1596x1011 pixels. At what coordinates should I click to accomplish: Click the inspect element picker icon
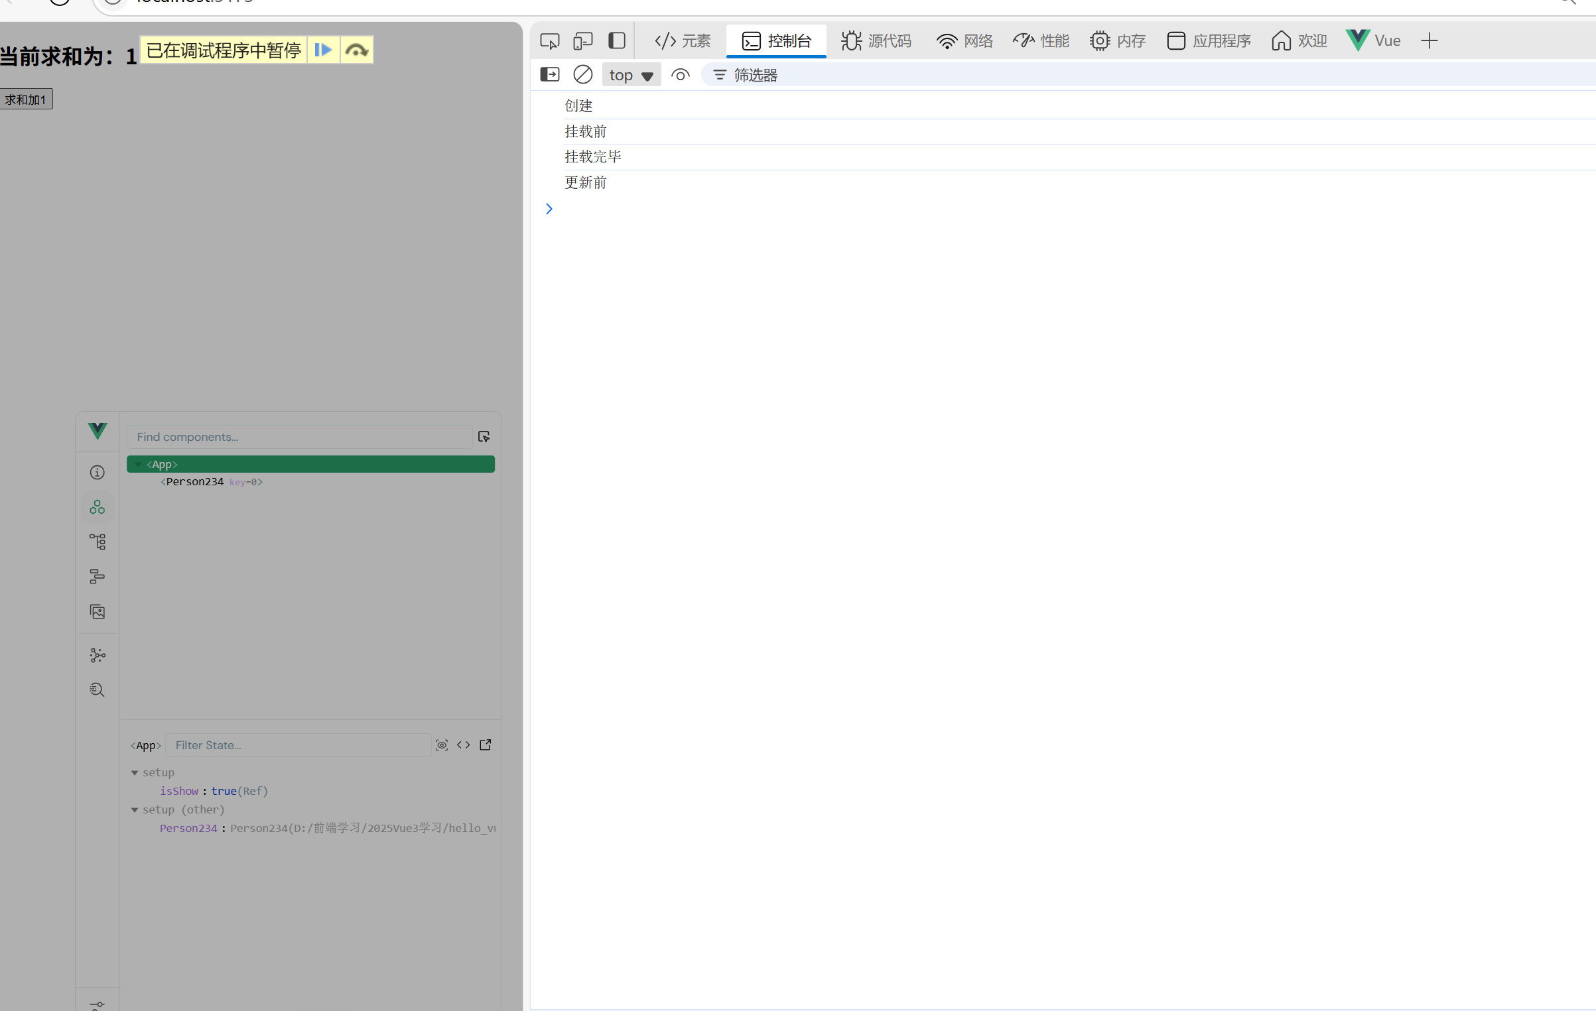(549, 41)
